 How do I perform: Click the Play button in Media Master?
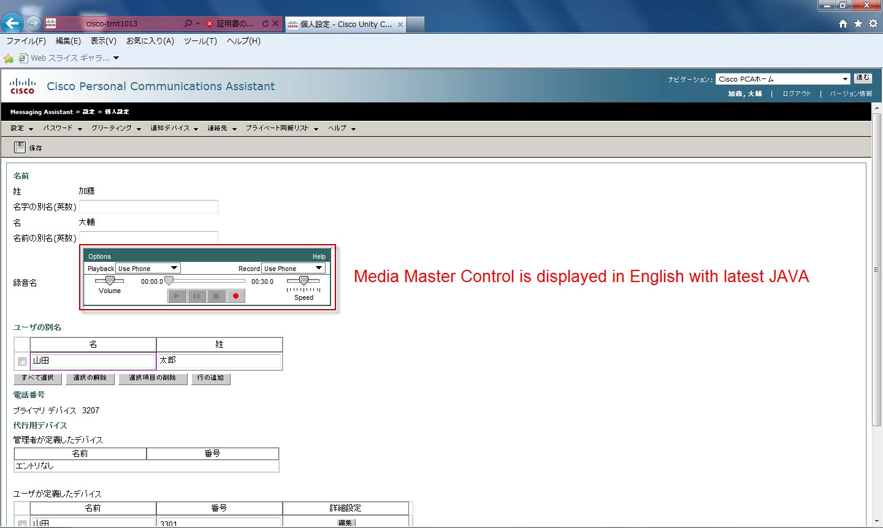click(x=177, y=296)
